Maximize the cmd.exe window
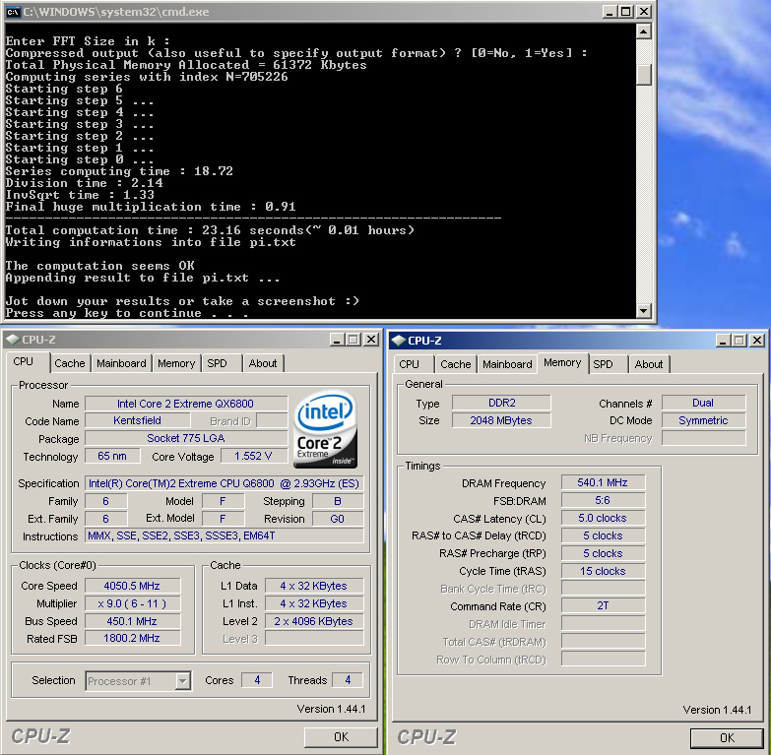This screenshot has width=771, height=755. 626,12
